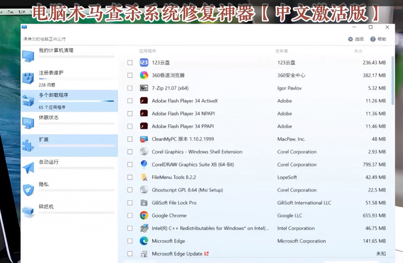The image size is (403, 263).
Task: Switch to 多个卸载程序 section
Action: [x=54, y=95]
